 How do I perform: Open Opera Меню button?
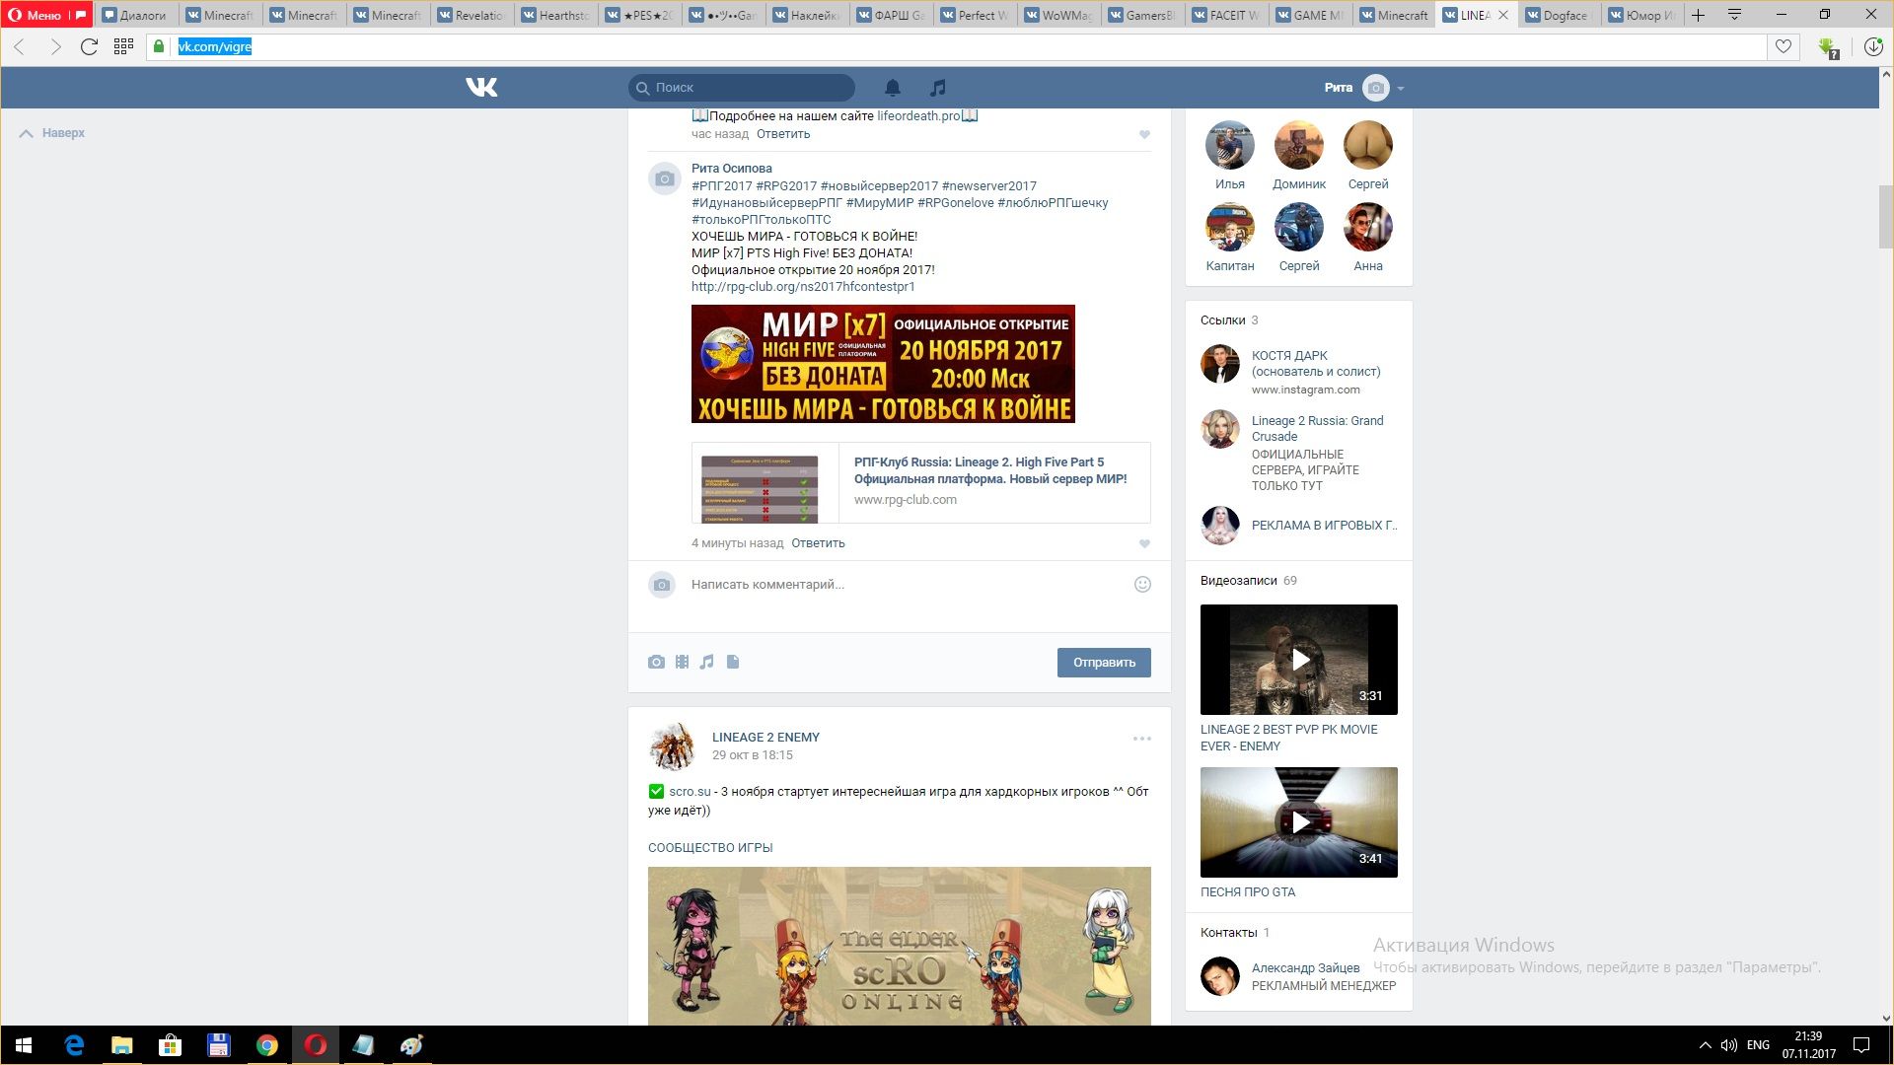[45, 15]
